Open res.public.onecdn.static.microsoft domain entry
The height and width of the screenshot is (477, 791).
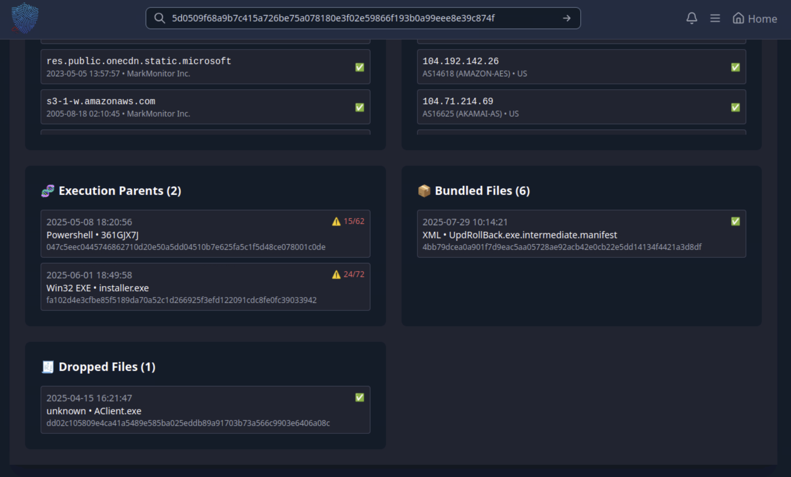pyautogui.click(x=205, y=67)
